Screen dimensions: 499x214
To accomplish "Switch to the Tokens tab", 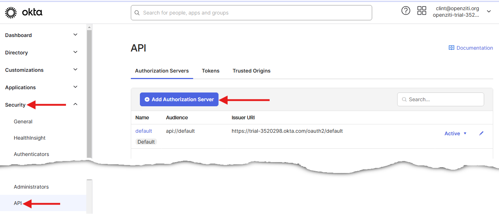I will (x=211, y=71).
